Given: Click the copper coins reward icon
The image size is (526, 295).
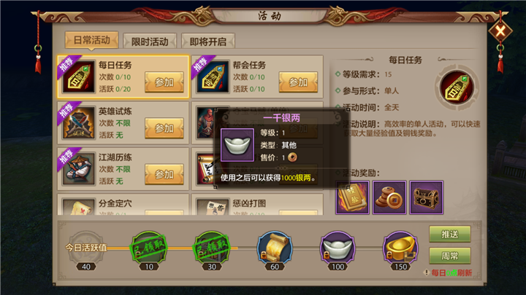Looking at the screenshot, I should (x=389, y=197).
